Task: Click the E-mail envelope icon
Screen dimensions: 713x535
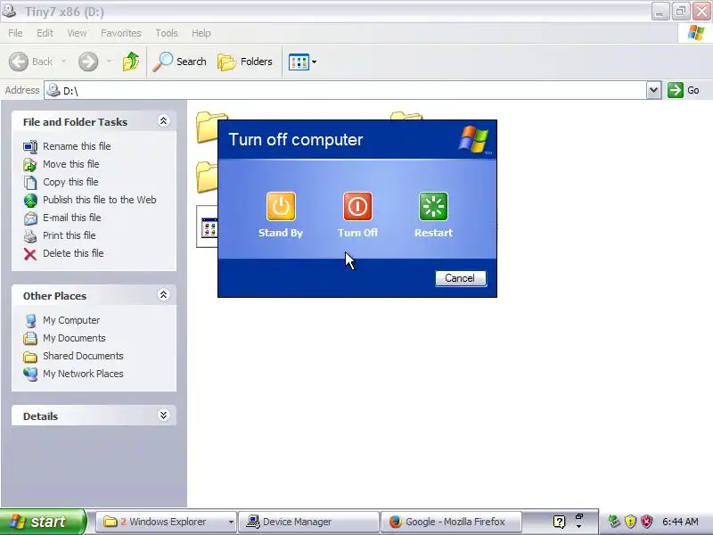Action: pos(30,218)
